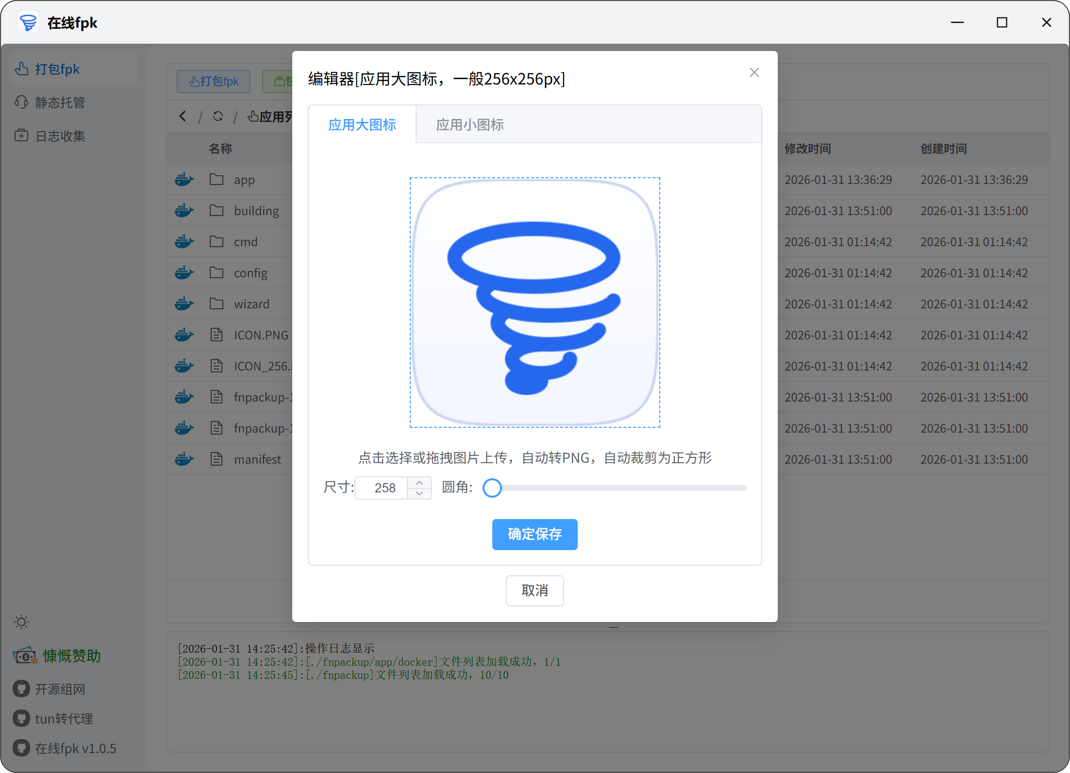The width and height of the screenshot is (1070, 773).
Task: Click the tornado app logo in title bar
Action: coord(28,22)
